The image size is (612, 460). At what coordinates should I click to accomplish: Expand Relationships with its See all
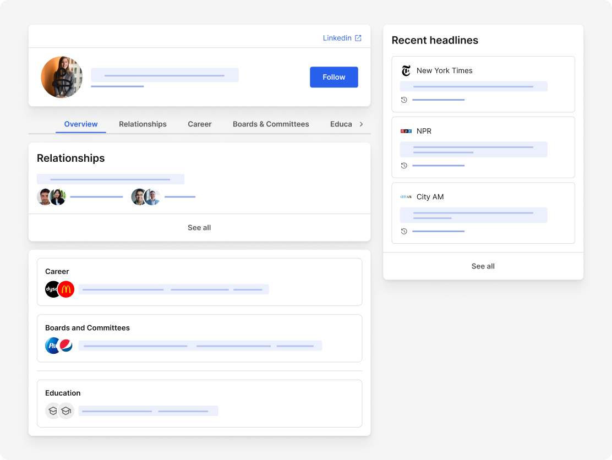[199, 228]
